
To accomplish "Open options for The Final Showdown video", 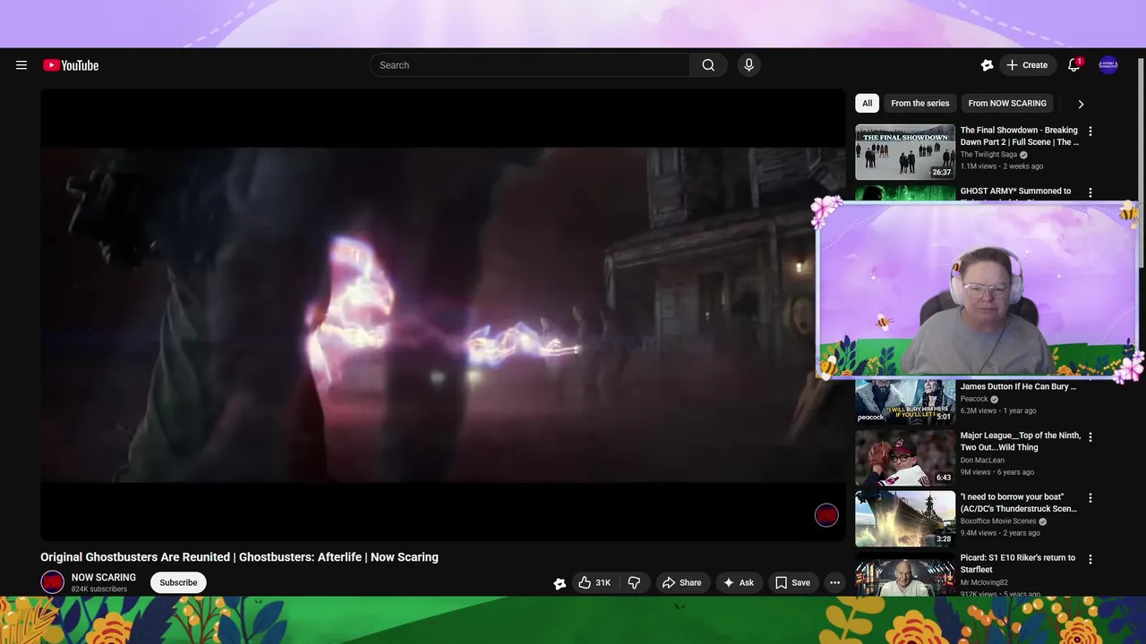I will (x=1090, y=131).
